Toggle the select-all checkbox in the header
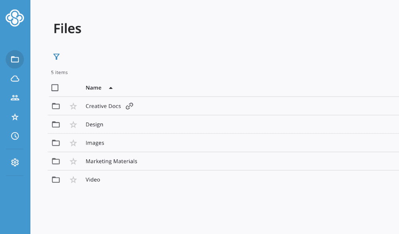Image resolution: width=399 pixels, height=234 pixels. point(55,88)
